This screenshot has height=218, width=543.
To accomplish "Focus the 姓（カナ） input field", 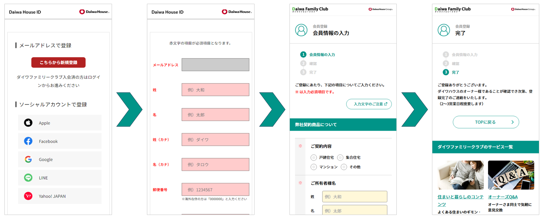I will point(215,140).
